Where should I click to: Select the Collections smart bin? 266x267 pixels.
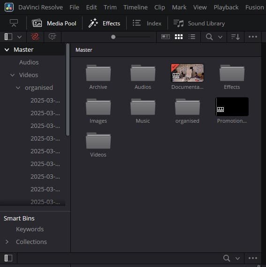[x=31, y=242]
